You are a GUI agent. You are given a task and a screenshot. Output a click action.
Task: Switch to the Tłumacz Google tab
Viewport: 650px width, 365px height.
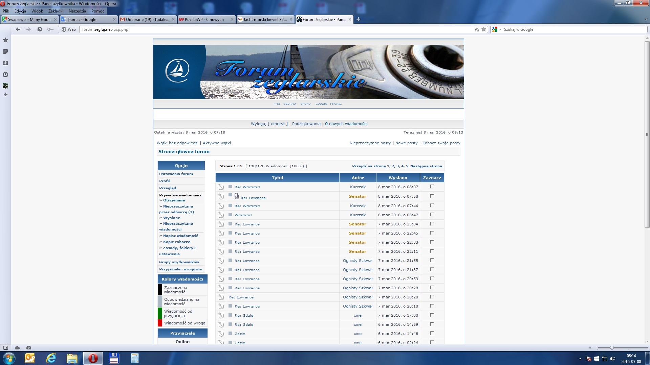point(86,20)
